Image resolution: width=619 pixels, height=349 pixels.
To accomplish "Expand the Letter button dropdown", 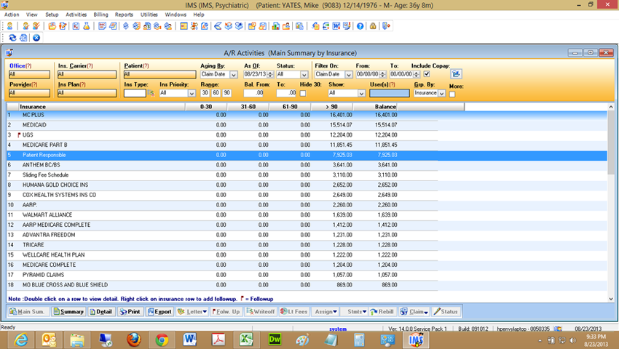I will coord(205,312).
